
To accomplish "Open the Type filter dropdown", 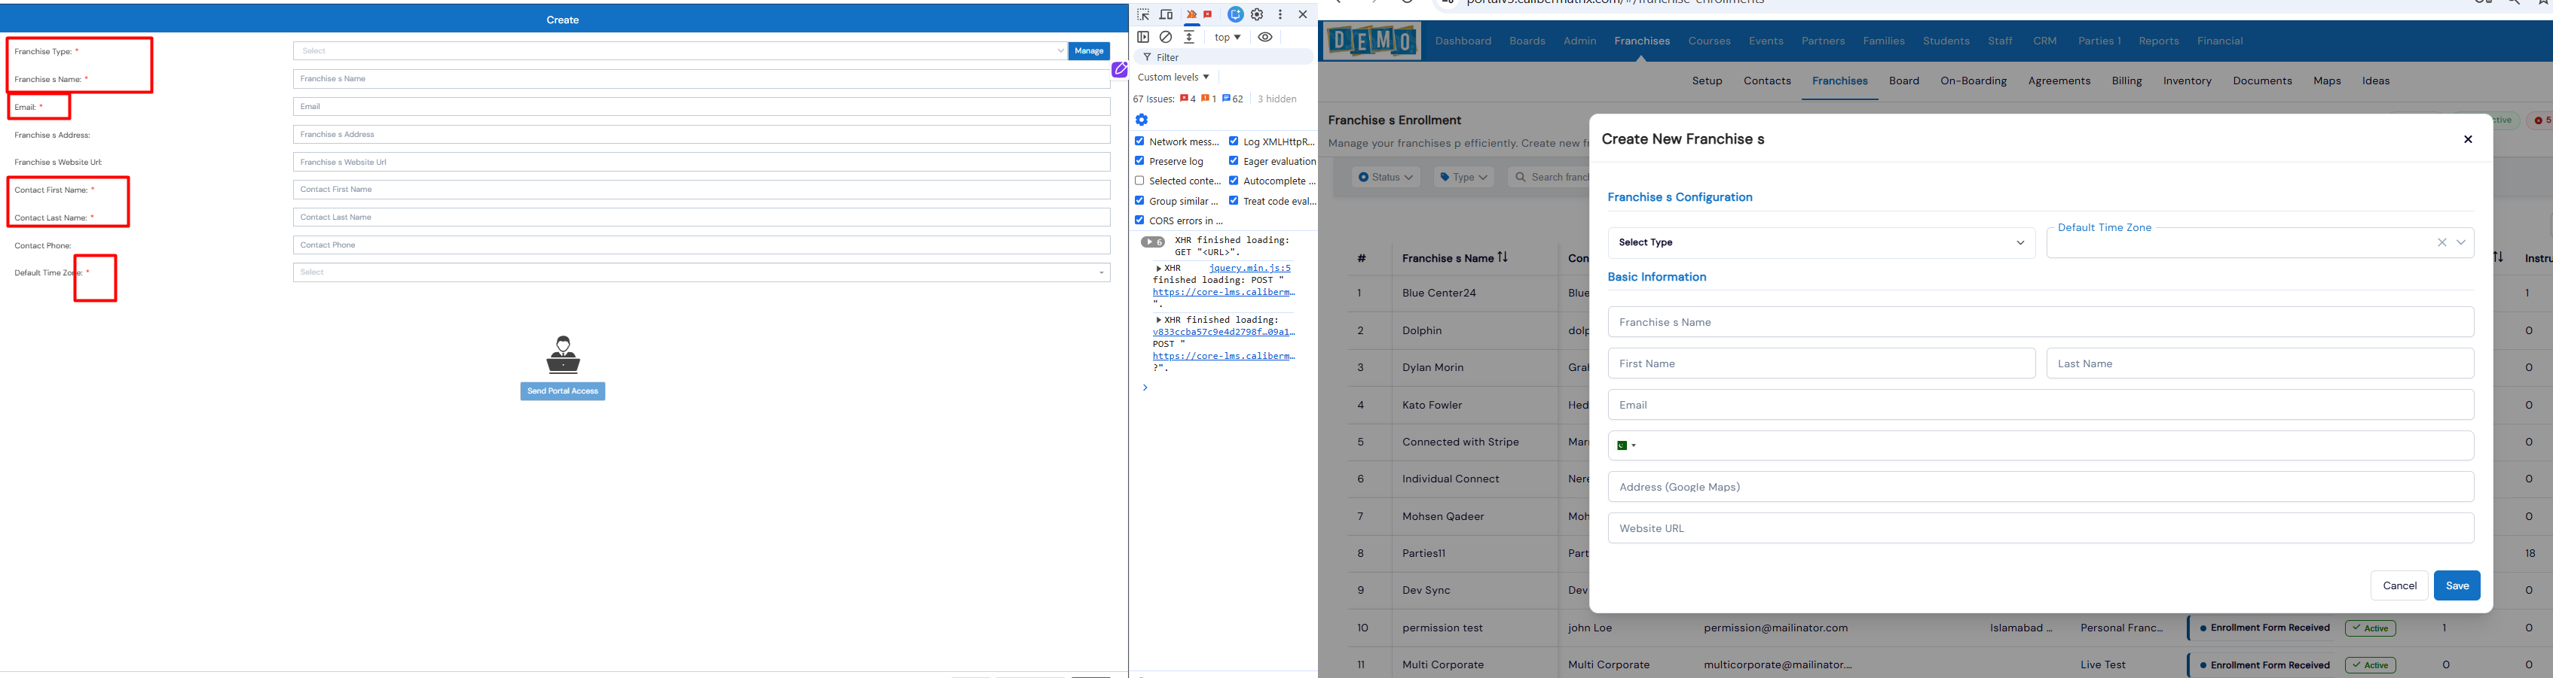I will pyautogui.click(x=1464, y=177).
